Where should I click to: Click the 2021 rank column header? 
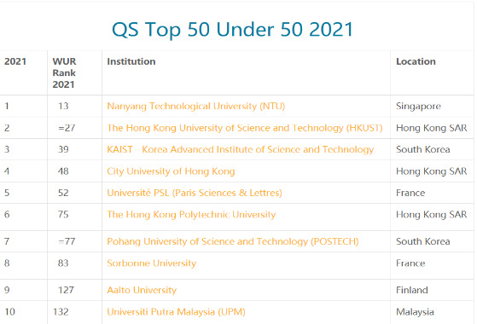15,61
